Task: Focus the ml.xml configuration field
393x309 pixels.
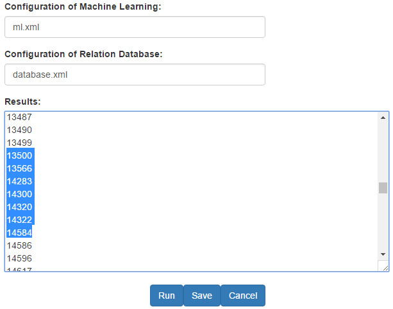Action: (x=135, y=27)
